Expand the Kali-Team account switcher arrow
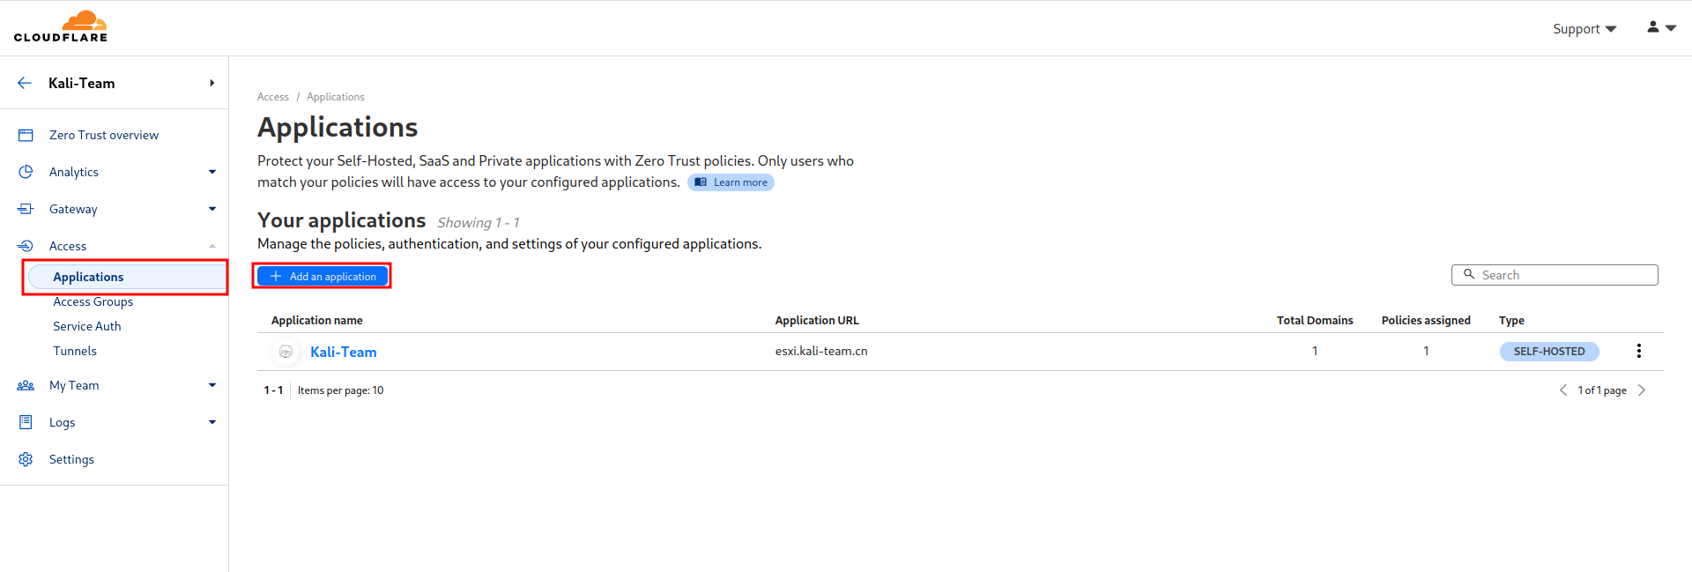1692x572 pixels. 211,83
